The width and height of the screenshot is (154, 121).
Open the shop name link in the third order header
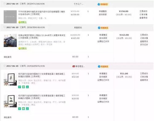[x=80, y=66]
